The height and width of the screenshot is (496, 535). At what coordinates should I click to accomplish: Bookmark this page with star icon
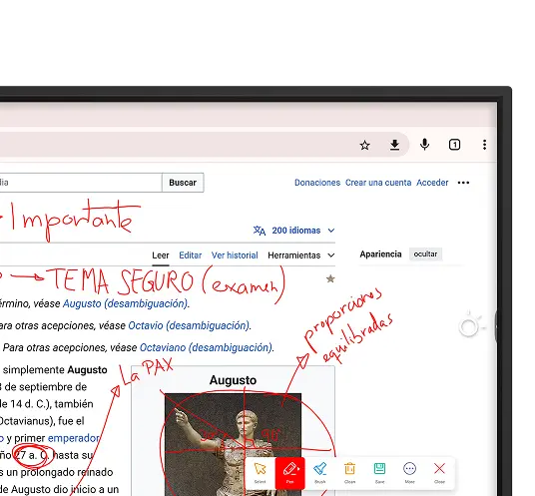click(364, 146)
